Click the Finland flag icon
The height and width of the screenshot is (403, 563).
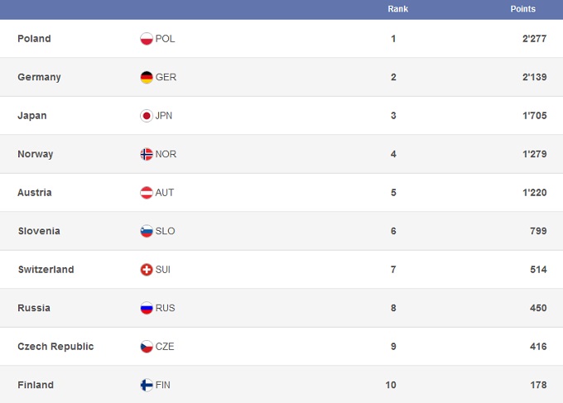(x=147, y=385)
